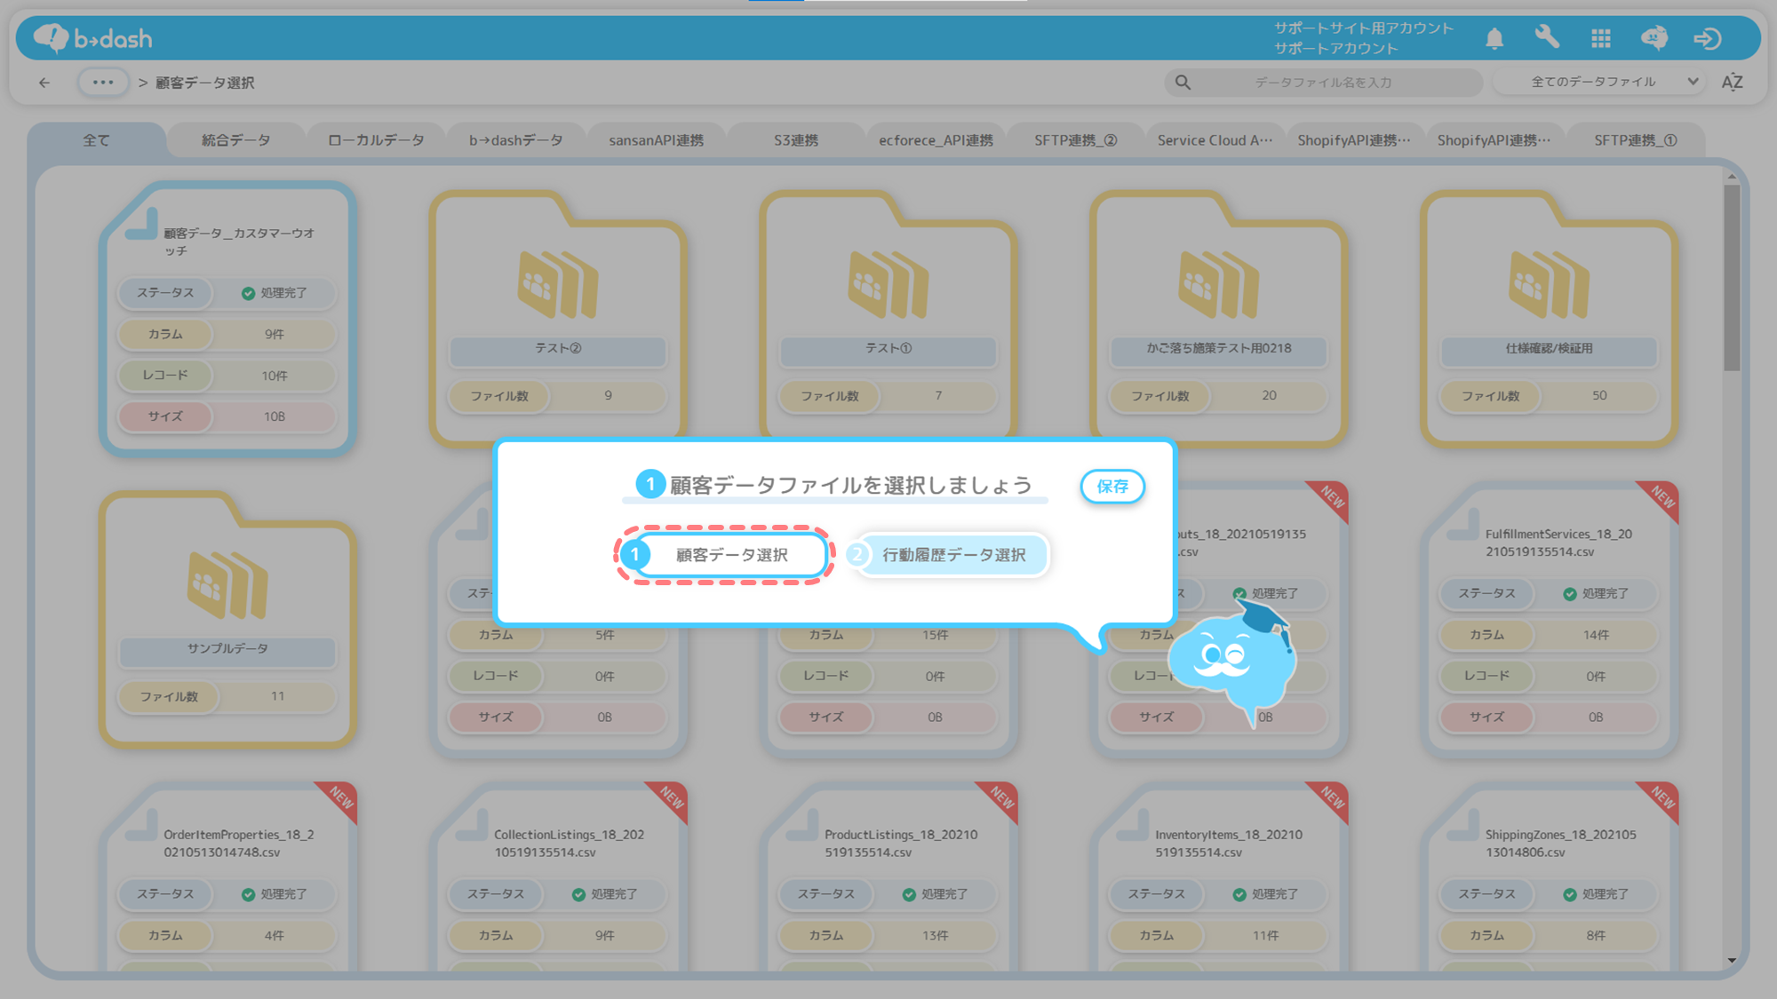Click レコード 10件 row on 顧客データ card
Screen dimensions: 1777x999
click(x=227, y=376)
